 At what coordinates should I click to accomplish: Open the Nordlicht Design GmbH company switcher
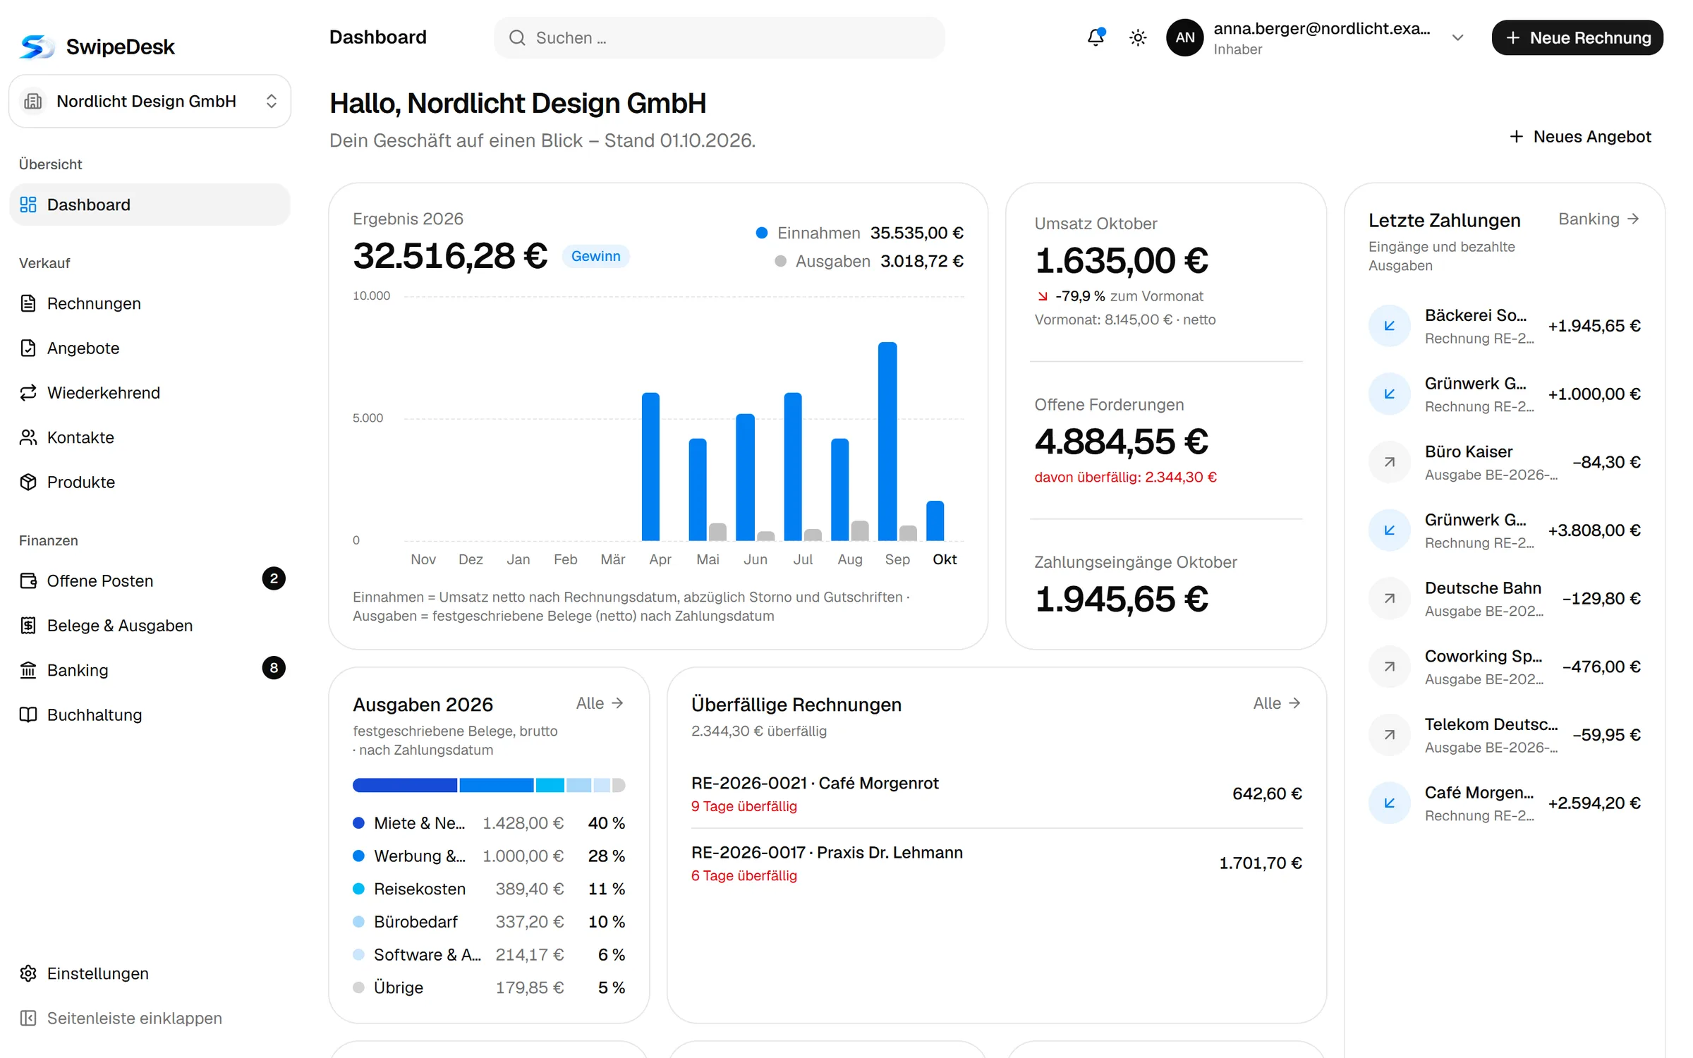[x=150, y=101]
